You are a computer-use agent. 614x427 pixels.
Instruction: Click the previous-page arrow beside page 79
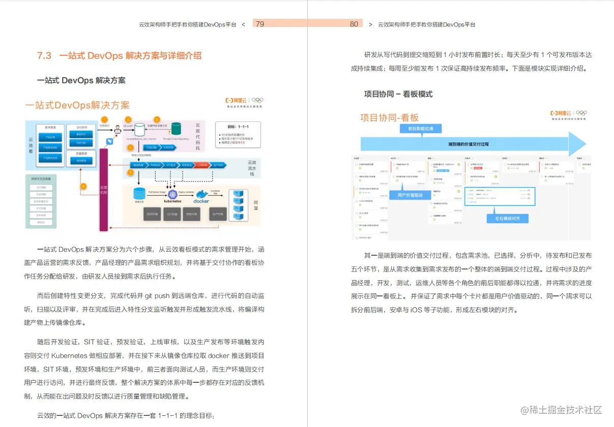coord(243,24)
